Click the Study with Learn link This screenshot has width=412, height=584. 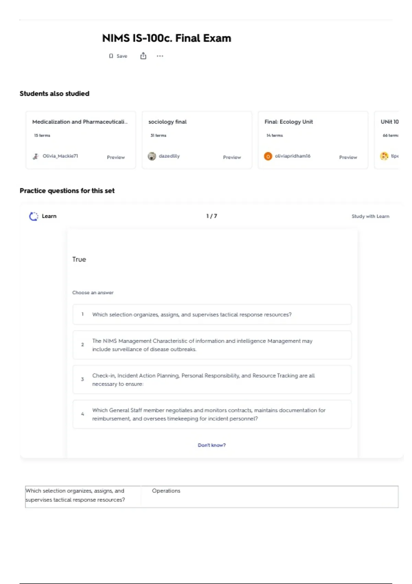click(370, 216)
